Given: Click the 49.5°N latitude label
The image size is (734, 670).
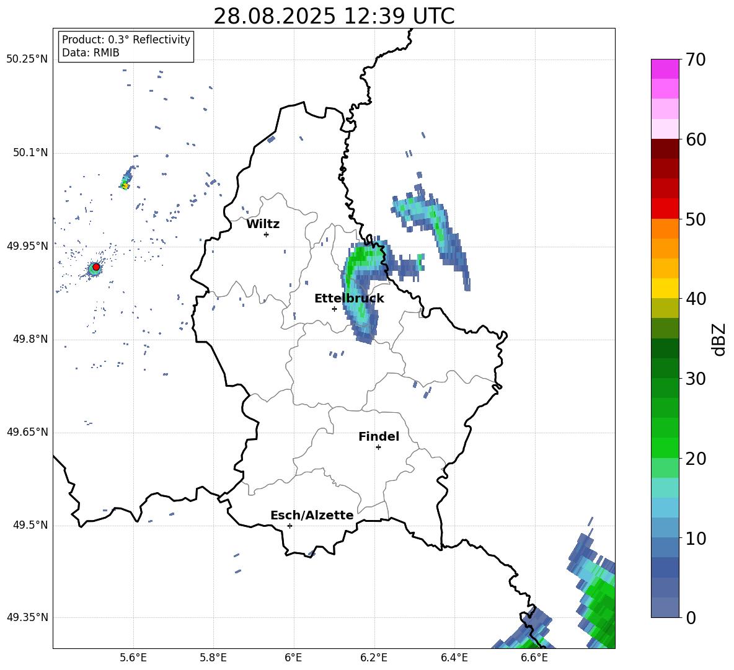Looking at the screenshot, I should (x=30, y=526).
